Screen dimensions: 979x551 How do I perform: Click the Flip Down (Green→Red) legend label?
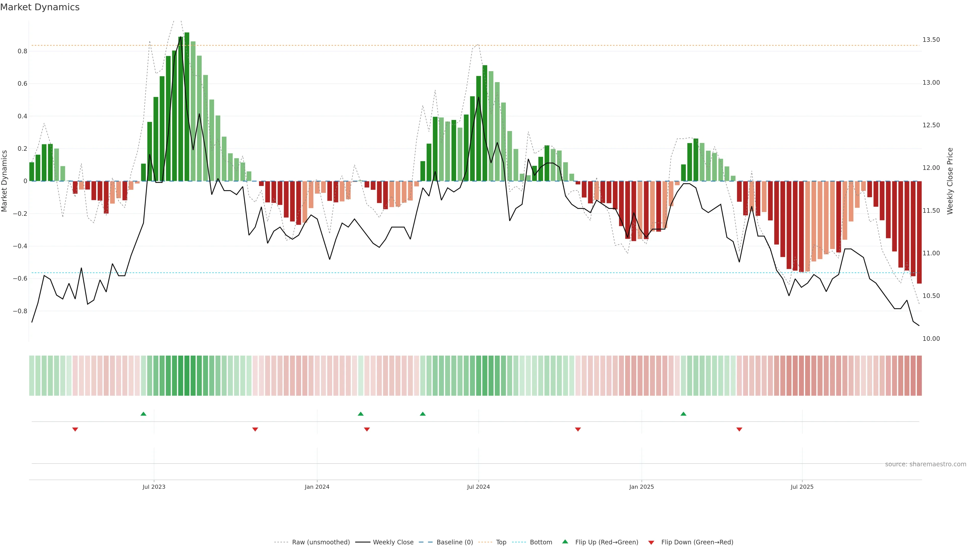tap(697, 542)
